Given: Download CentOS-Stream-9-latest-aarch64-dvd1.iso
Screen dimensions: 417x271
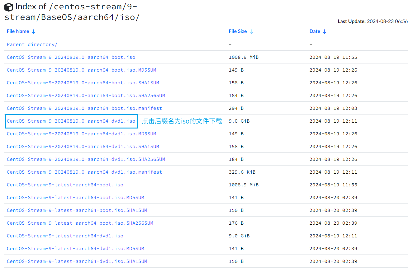Looking at the screenshot, I should [65, 236].
